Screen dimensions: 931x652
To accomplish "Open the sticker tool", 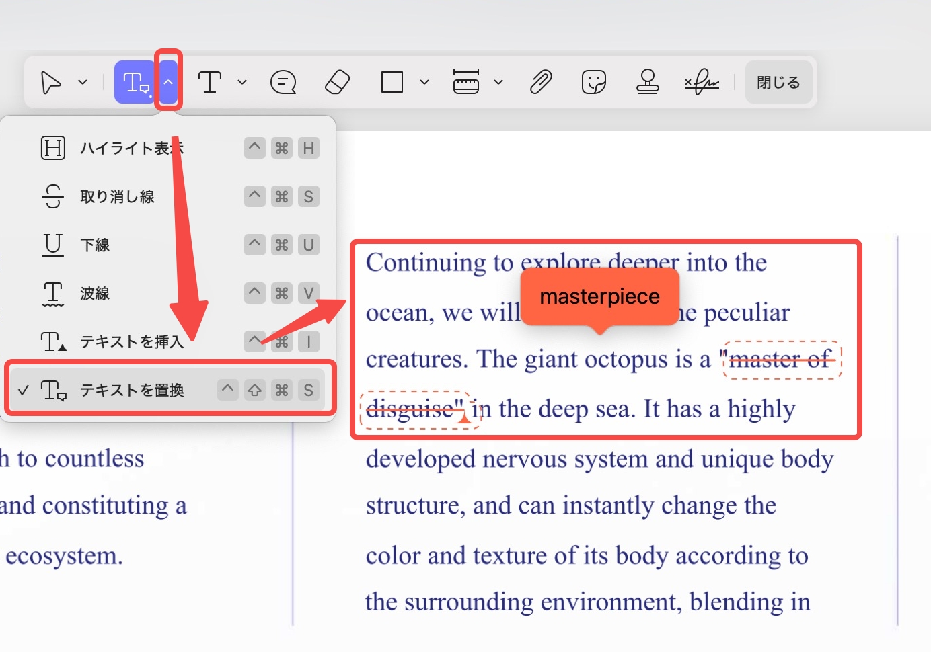I will pyautogui.click(x=594, y=82).
